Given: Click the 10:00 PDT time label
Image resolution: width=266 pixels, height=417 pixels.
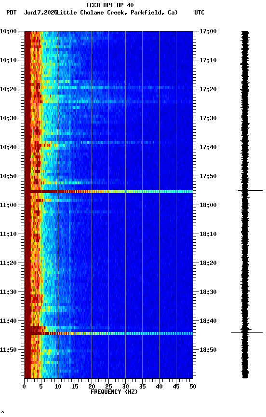Looking at the screenshot, I should tap(8, 31).
